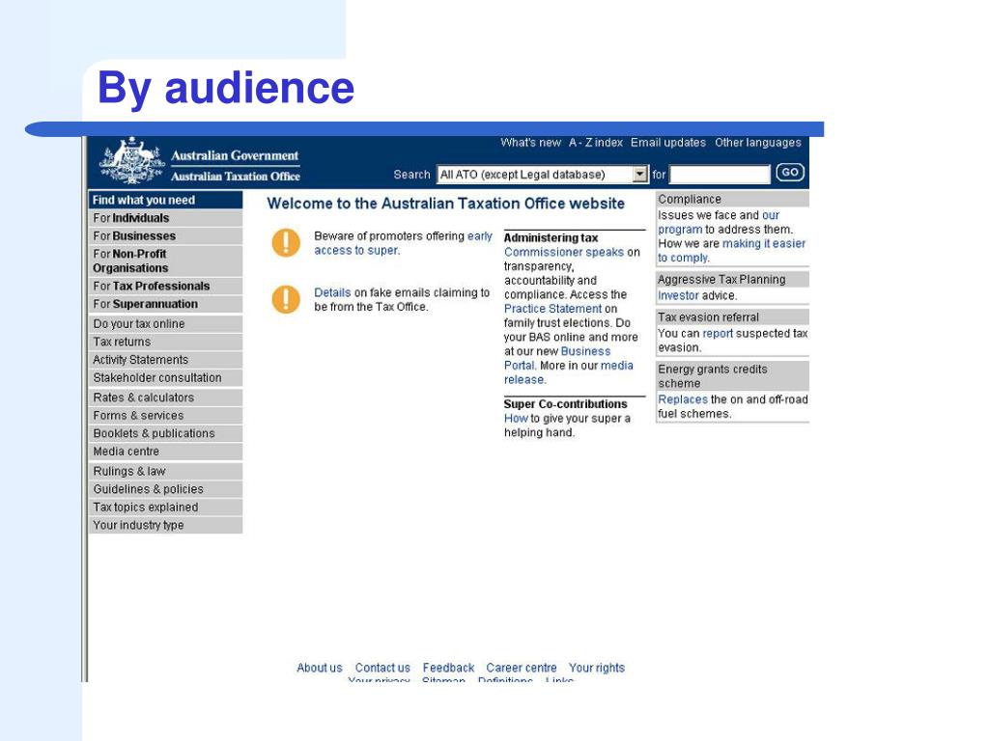Select For Non-Profit Organisations
Image resolution: width=989 pixels, height=741 pixels.
point(165,261)
